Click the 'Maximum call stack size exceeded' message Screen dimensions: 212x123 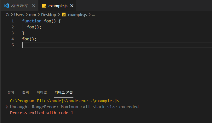pos(100,107)
